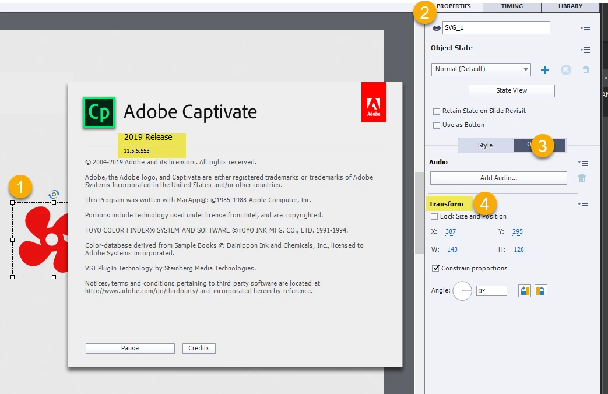
Task: Click the VST PlugIn Technology line
Action: pyautogui.click(x=171, y=268)
